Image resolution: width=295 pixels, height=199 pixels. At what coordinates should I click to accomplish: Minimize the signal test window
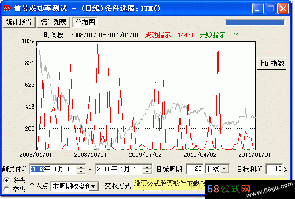pyautogui.click(x=258, y=9)
